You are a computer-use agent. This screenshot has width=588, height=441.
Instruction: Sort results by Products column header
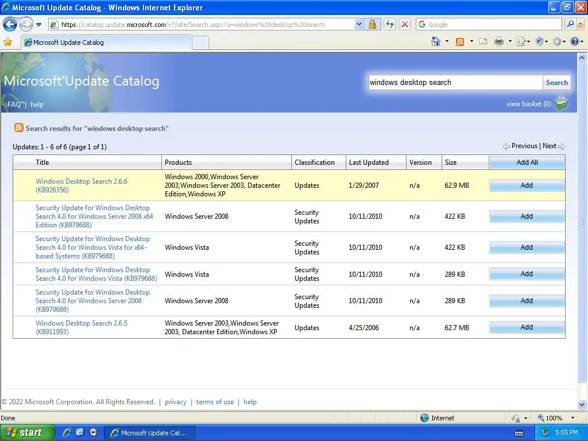point(178,163)
